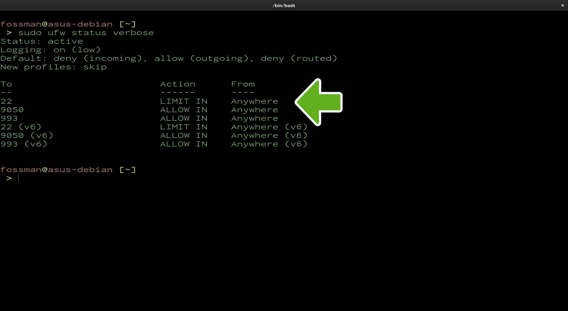Click the green left-pointing arrow
568x311 pixels.
click(319, 102)
